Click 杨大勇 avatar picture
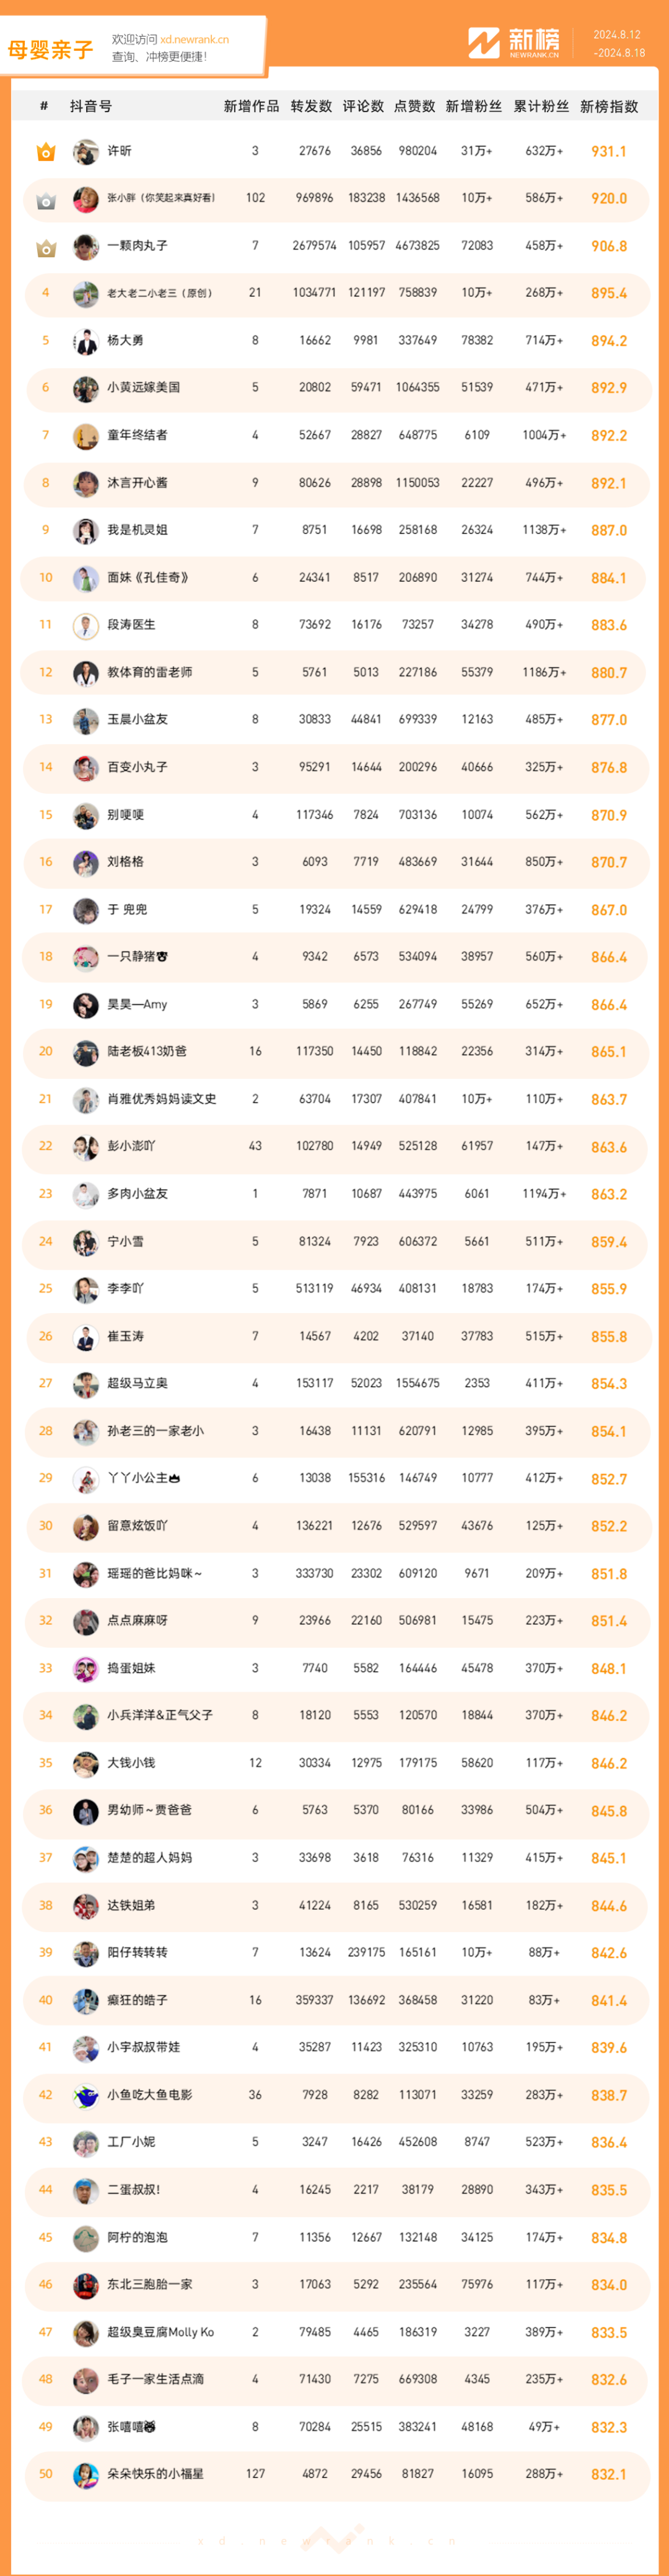 [86, 341]
